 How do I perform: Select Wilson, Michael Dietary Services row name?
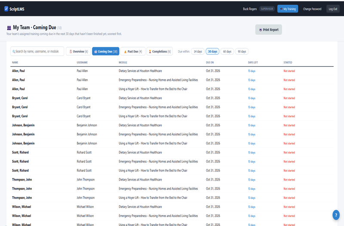(x=21, y=207)
